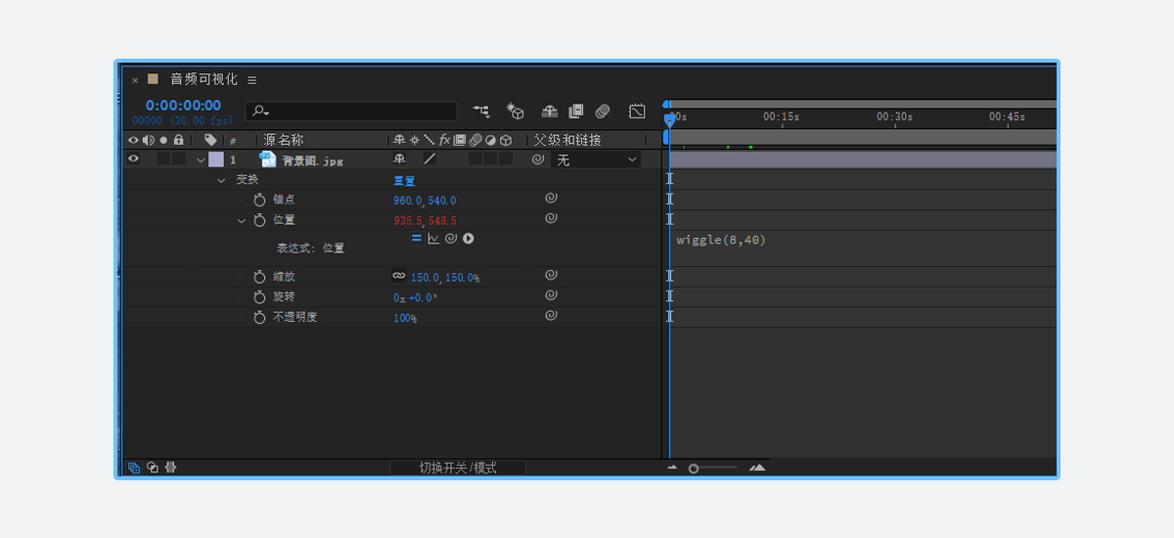Click the stopwatch for 旋转 property
Viewport: 1174px width, 538px height.
coord(259,296)
